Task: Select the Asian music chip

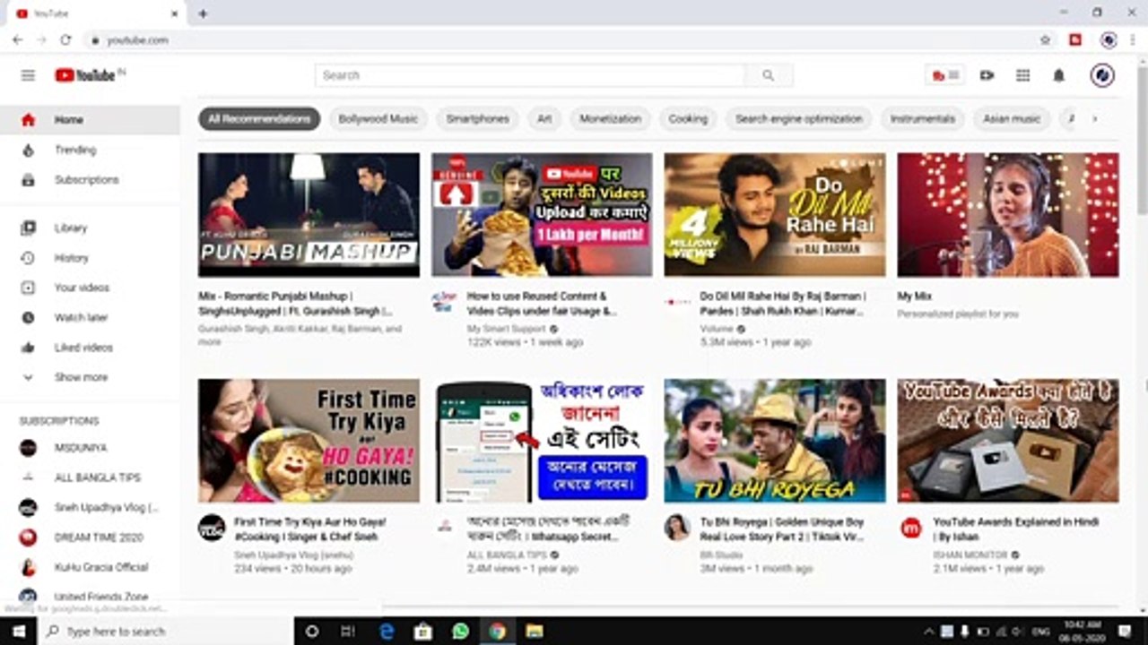Action: coord(1012,118)
